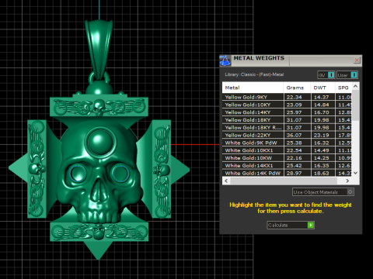The image size is (373, 279).
Task: Select the Yellow Gold:10KY row
Action: point(287,105)
